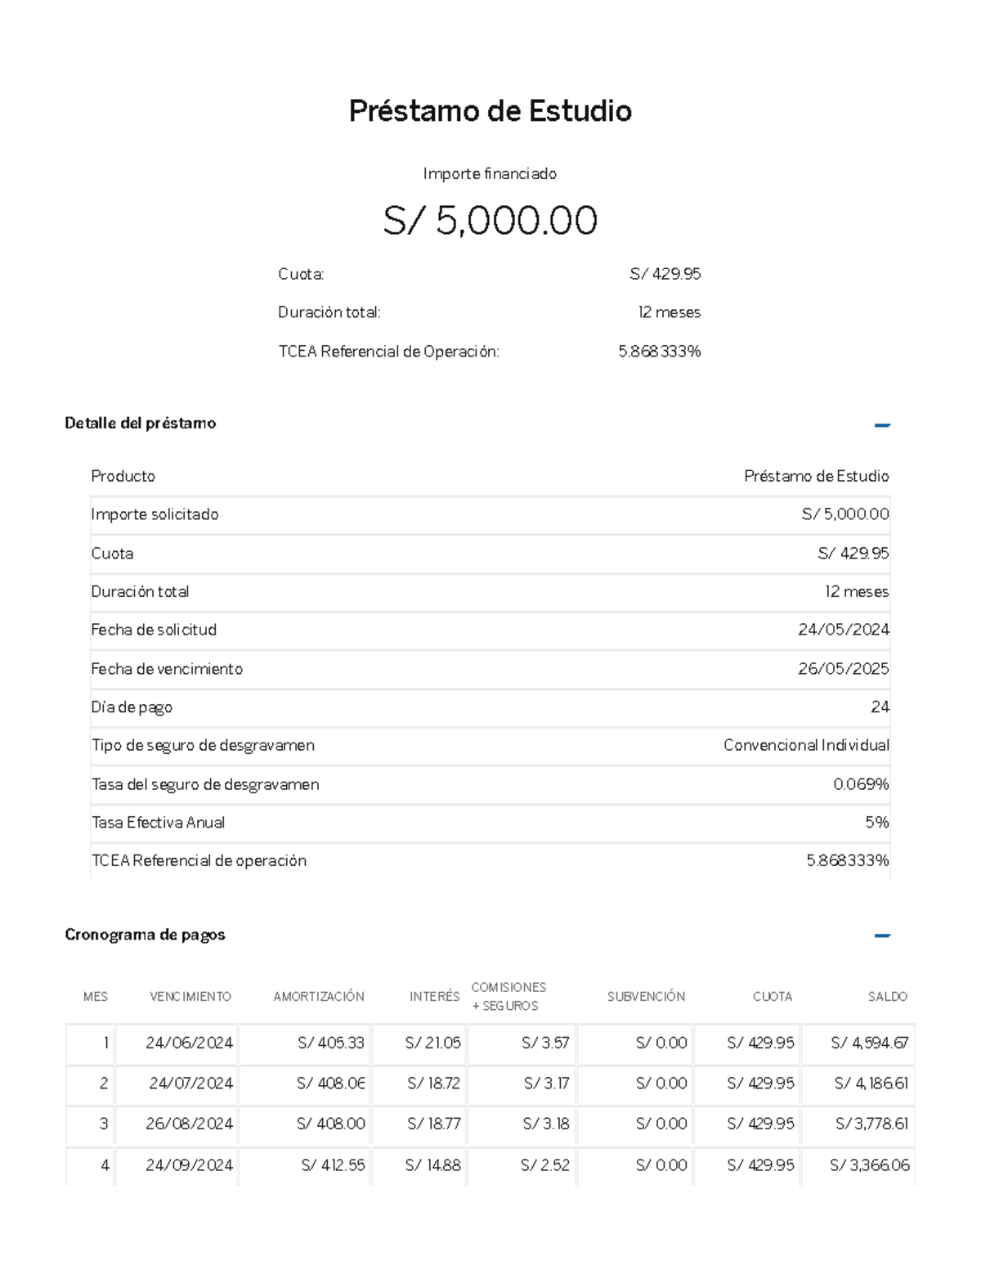Image resolution: width=981 pixels, height=1270 pixels.
Task: Click the Día de pago value 24
Action: 880,707
